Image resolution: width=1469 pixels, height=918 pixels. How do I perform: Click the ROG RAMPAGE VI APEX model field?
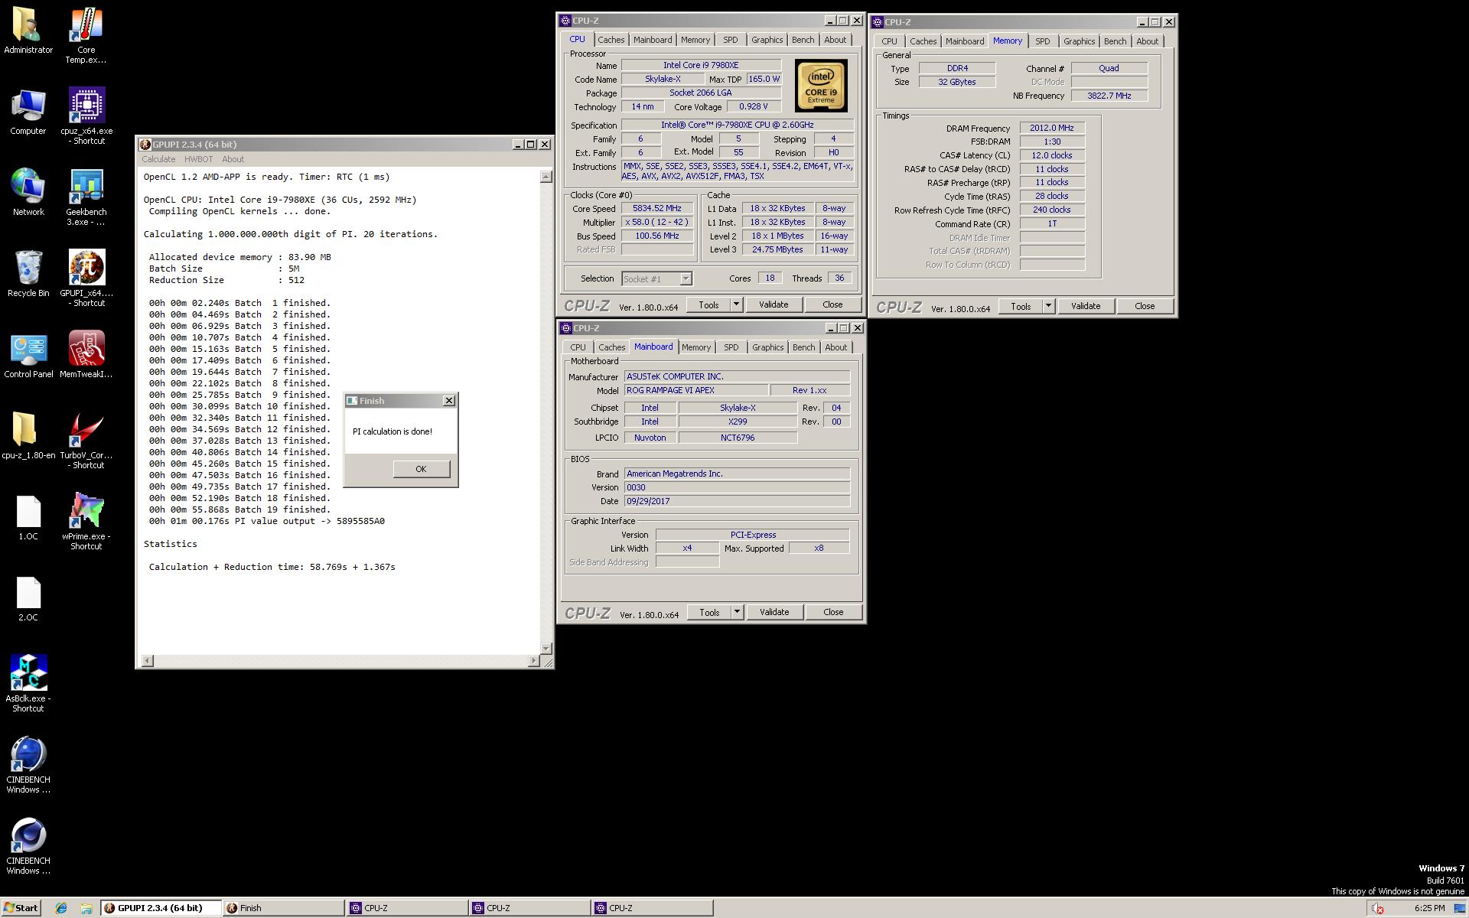click(696, 390)
